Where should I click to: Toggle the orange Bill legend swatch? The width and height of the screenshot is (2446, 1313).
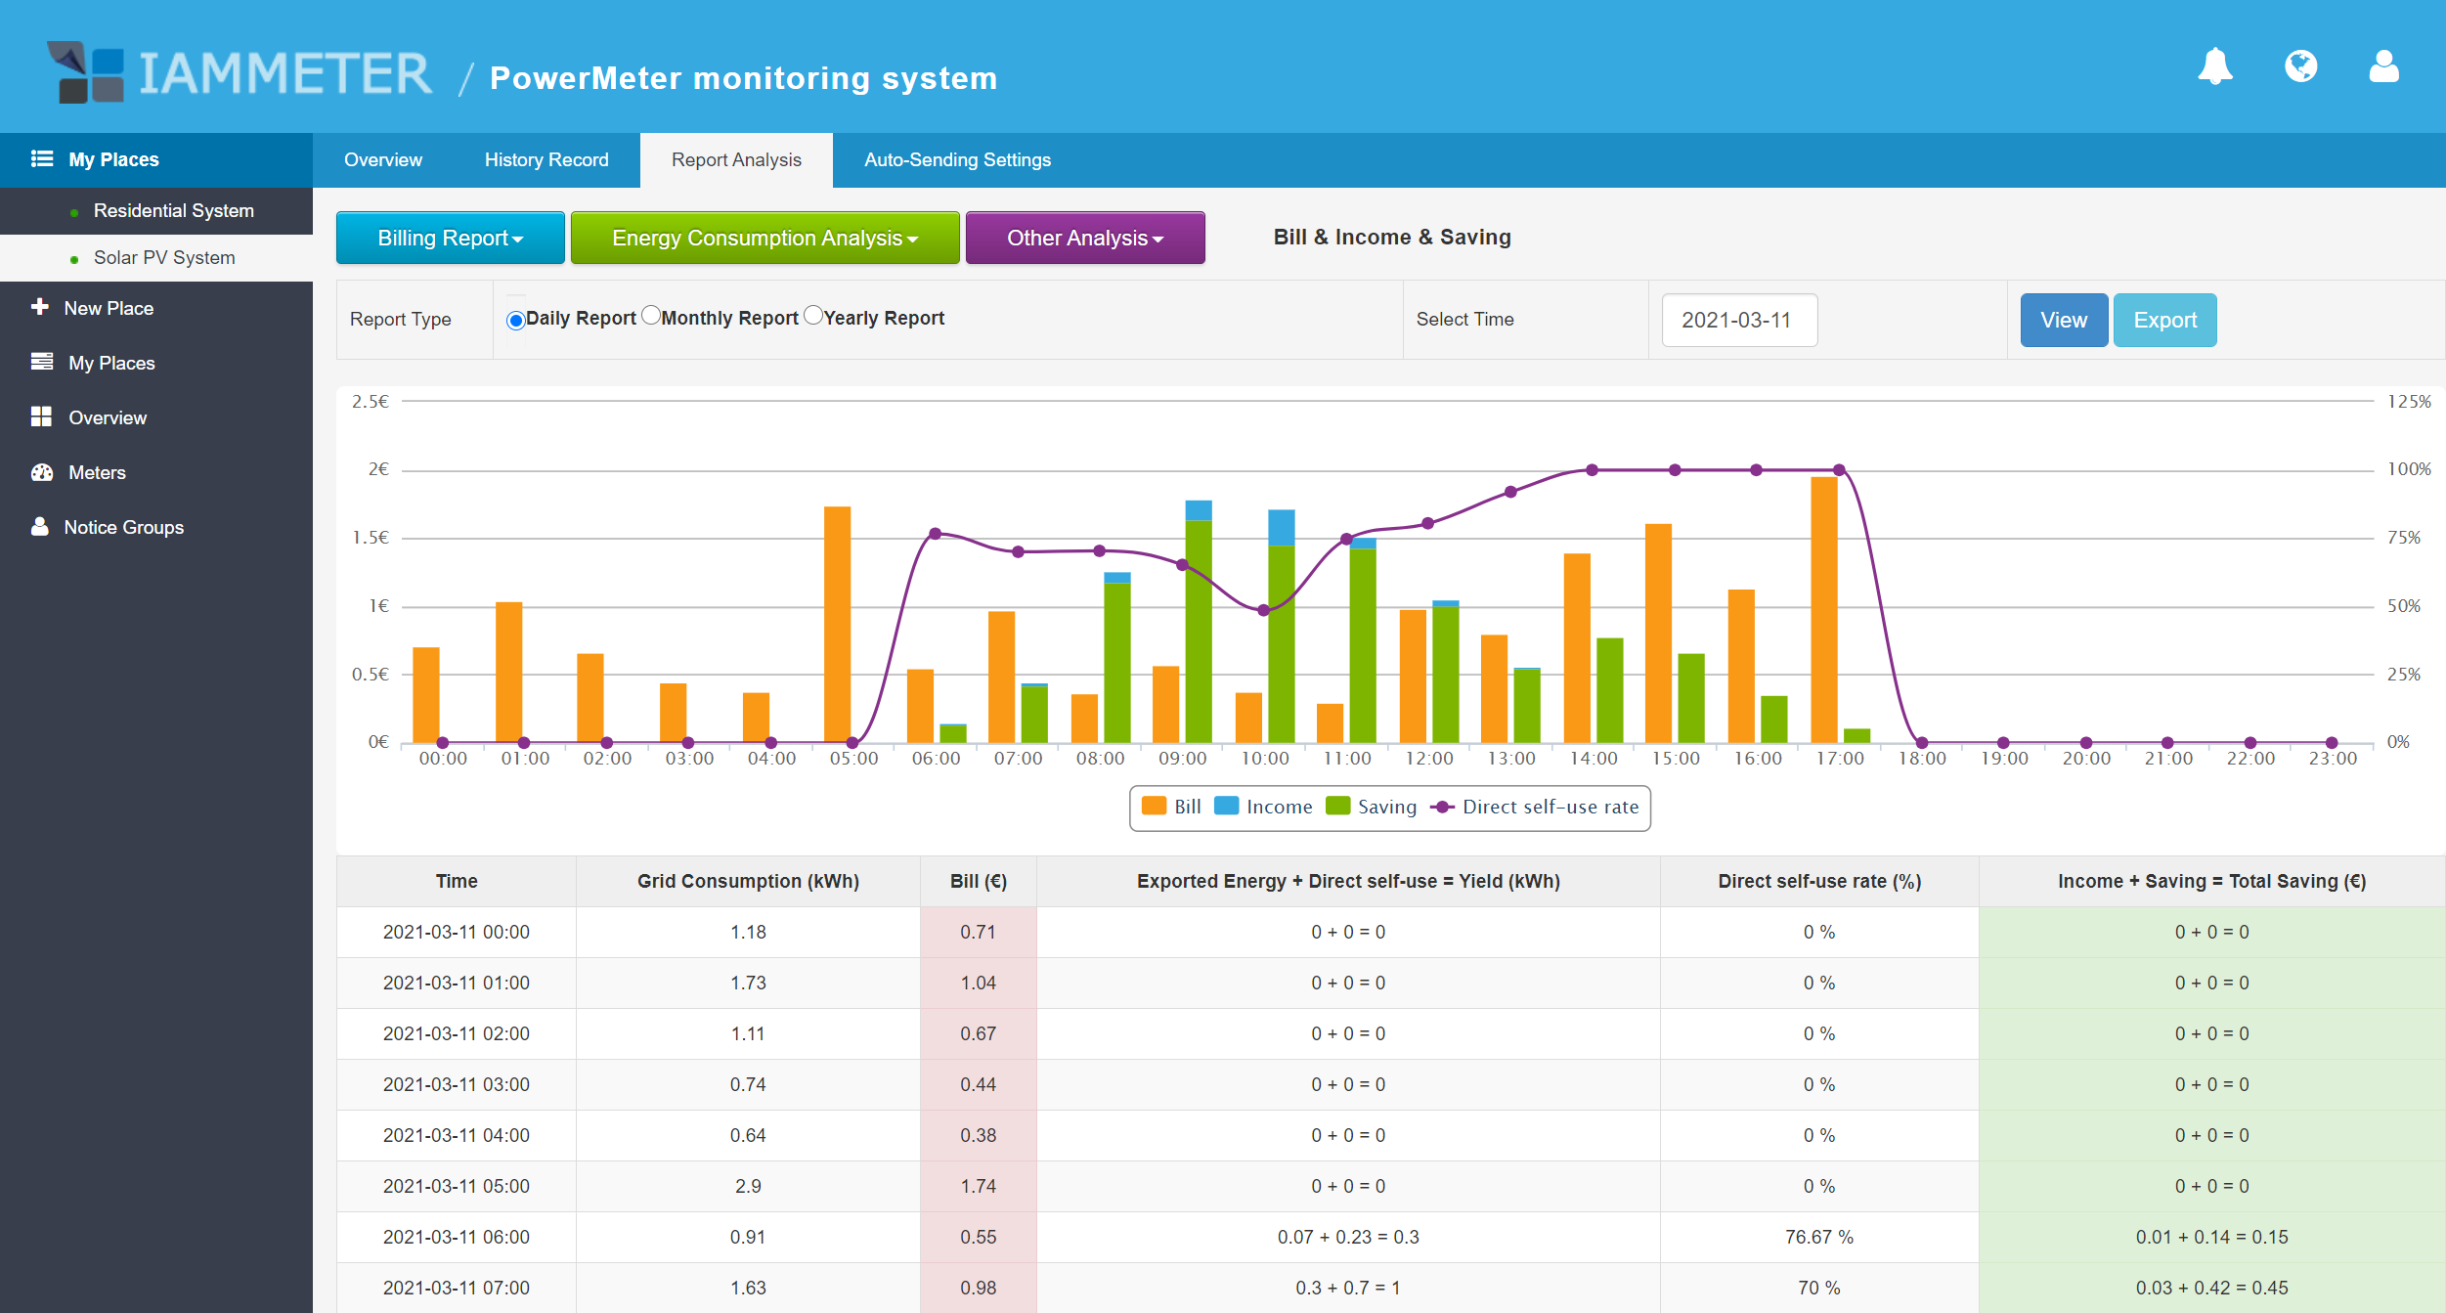1154,806
